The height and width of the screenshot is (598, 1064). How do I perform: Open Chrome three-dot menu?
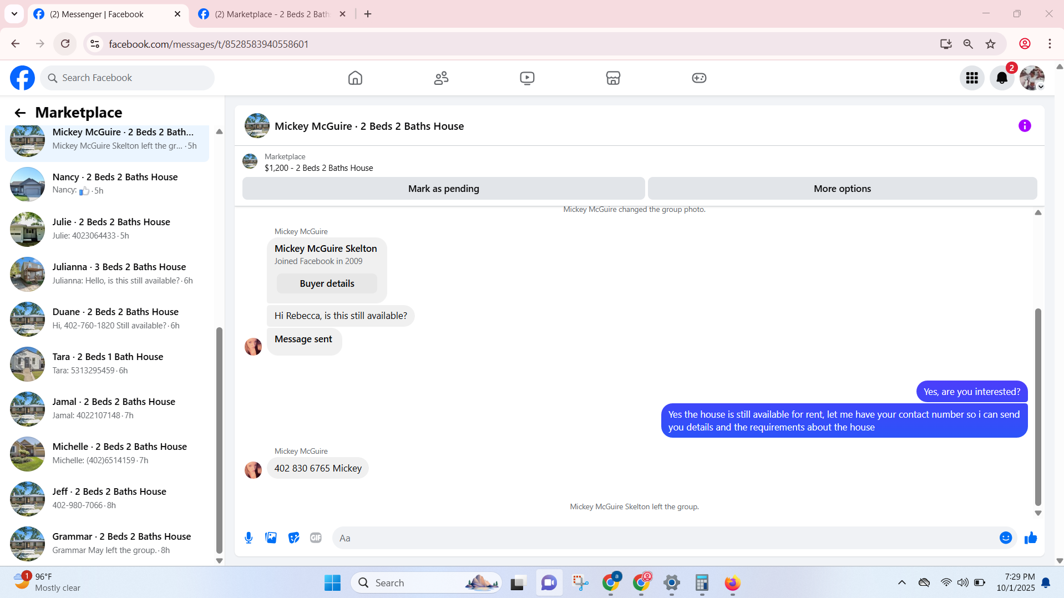pyautogui.click(x=1050, y=44)
